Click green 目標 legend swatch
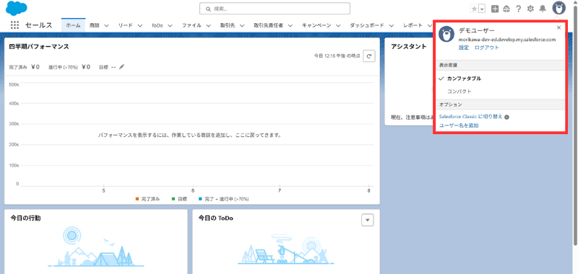The width and height of the screenshot is (578, 274). [173, 199]
